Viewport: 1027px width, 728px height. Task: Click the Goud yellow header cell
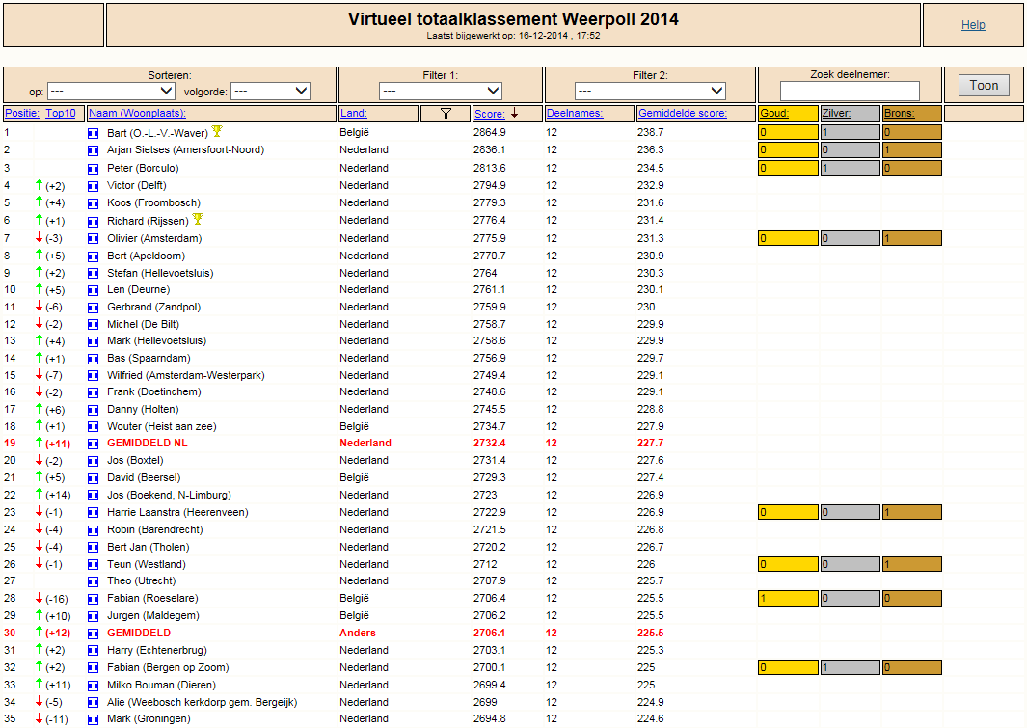788,113
